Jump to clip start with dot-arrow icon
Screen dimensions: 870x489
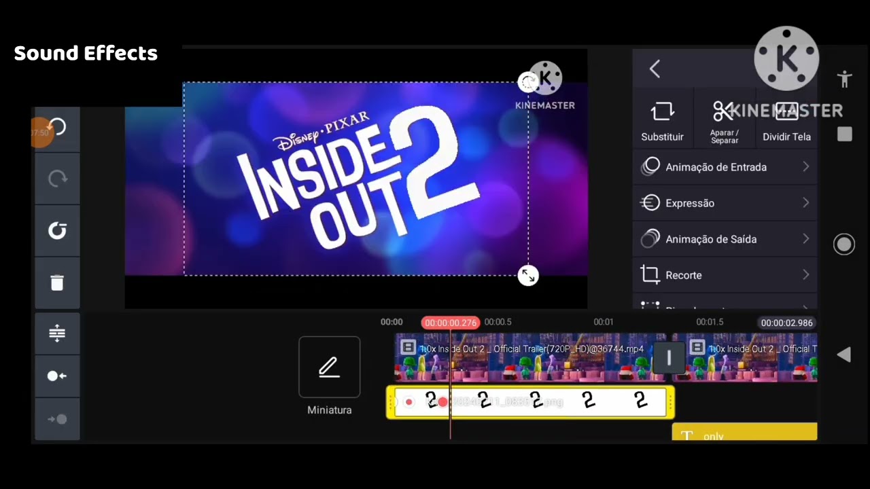tap(57, 376)
